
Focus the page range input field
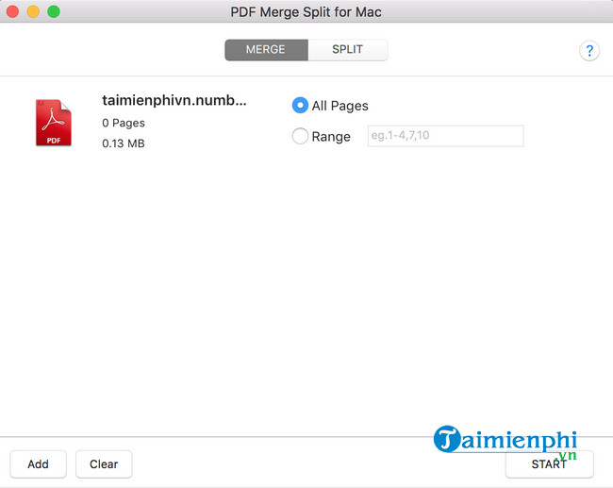pos(445,136)
